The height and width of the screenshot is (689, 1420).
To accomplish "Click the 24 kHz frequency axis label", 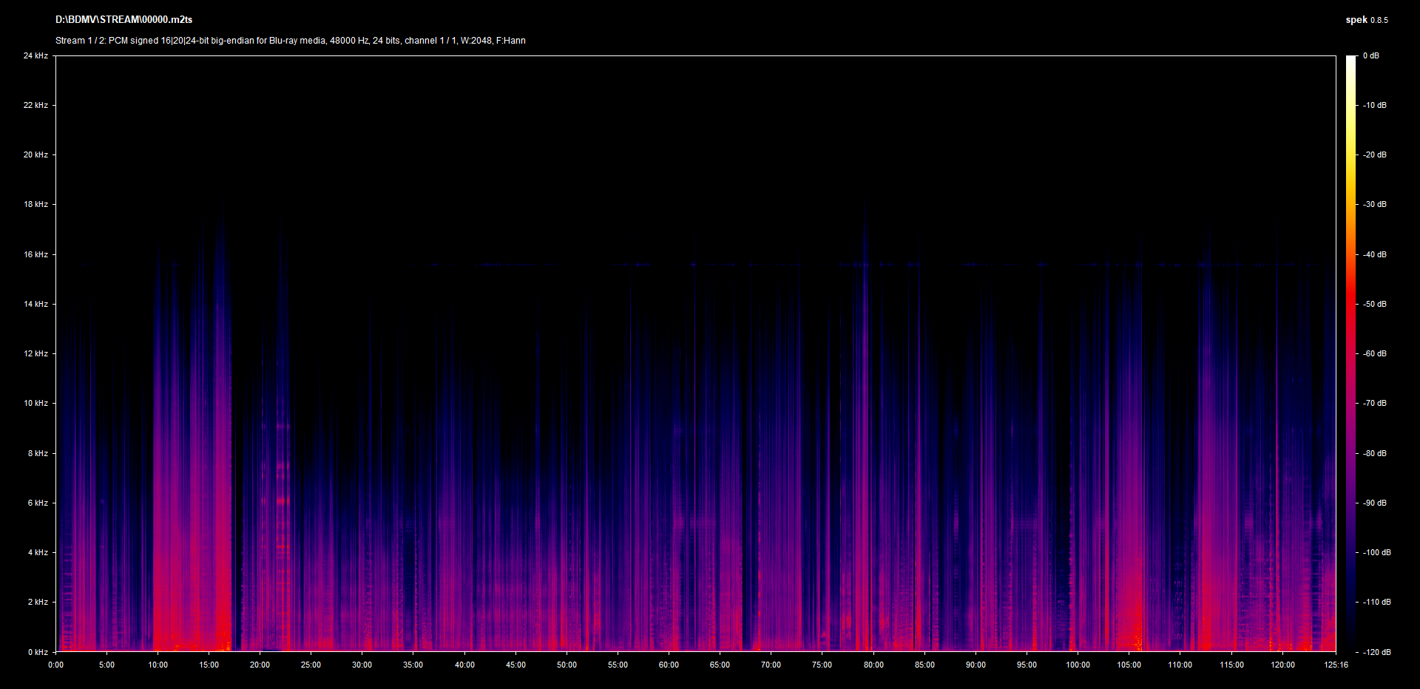I will (35, 56).
